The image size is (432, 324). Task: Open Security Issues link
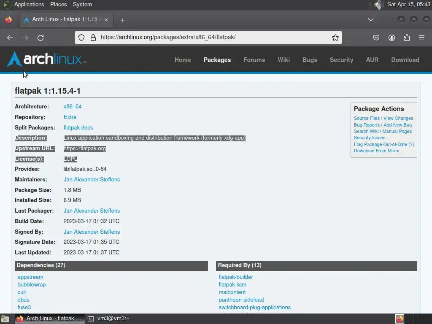point(370,138)
